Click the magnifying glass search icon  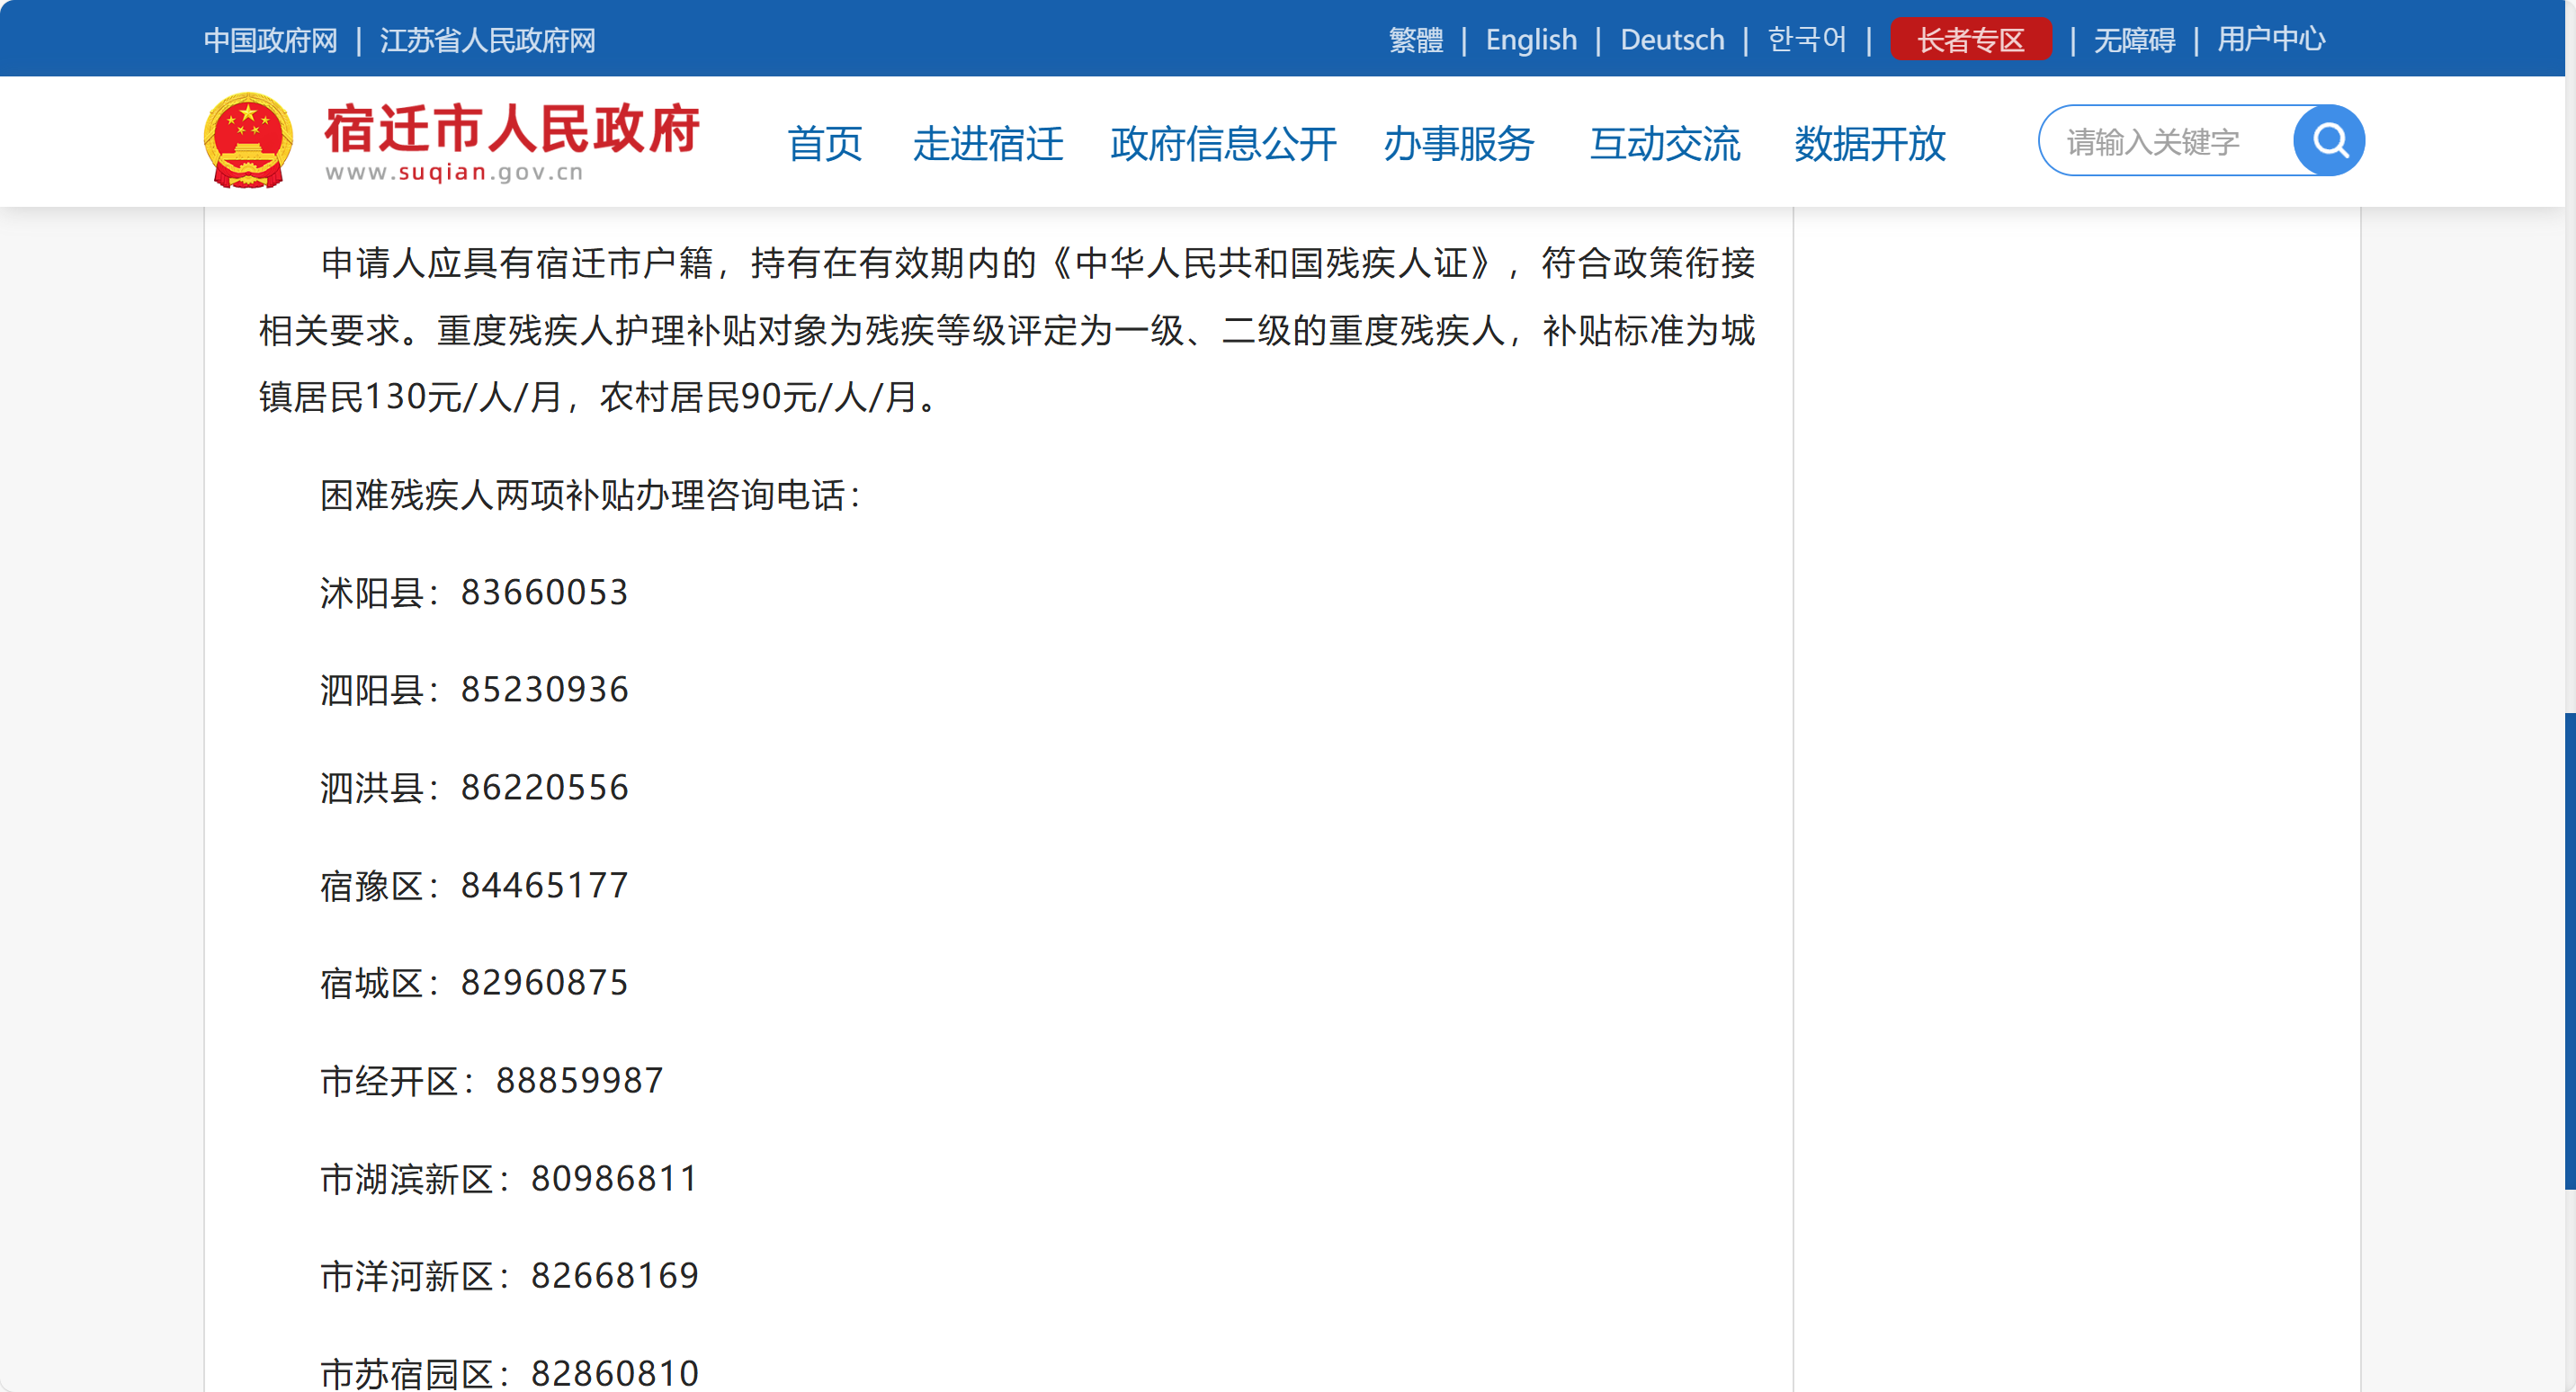tap(2328, 141)
